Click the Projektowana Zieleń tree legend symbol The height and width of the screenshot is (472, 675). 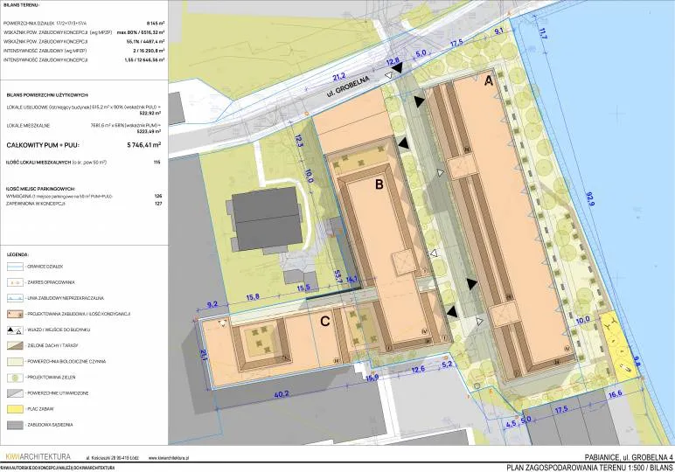point(13,377)
